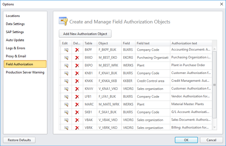Edit the LFB1 vendor authorization row
This screenshot has height=146, width=226.
pos(66,96)
